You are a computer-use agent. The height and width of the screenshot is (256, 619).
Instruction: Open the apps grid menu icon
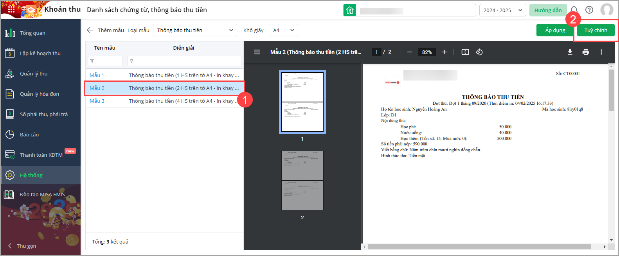tap(11, 9)
